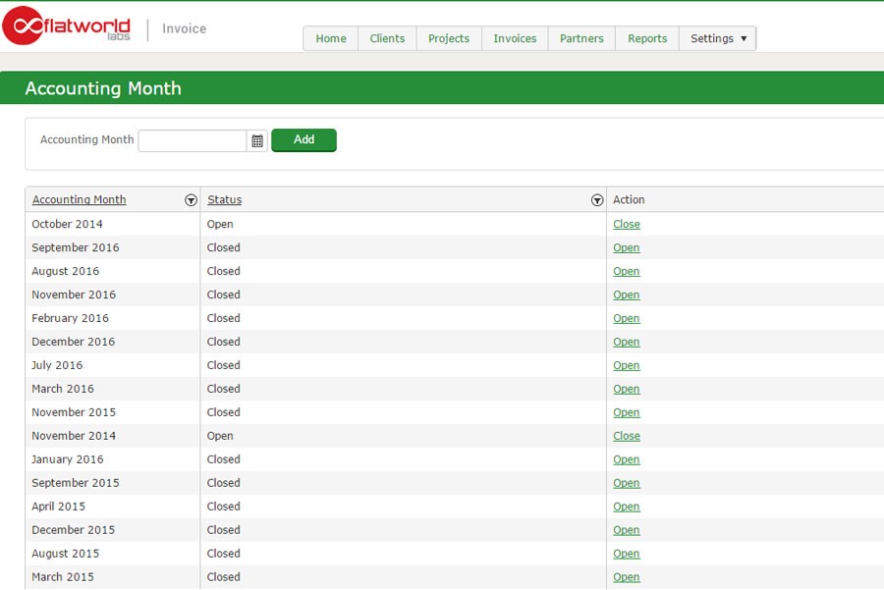The image size is (884, 590).
Task: Open the Status column filter icon
Action: click(597, 199)
